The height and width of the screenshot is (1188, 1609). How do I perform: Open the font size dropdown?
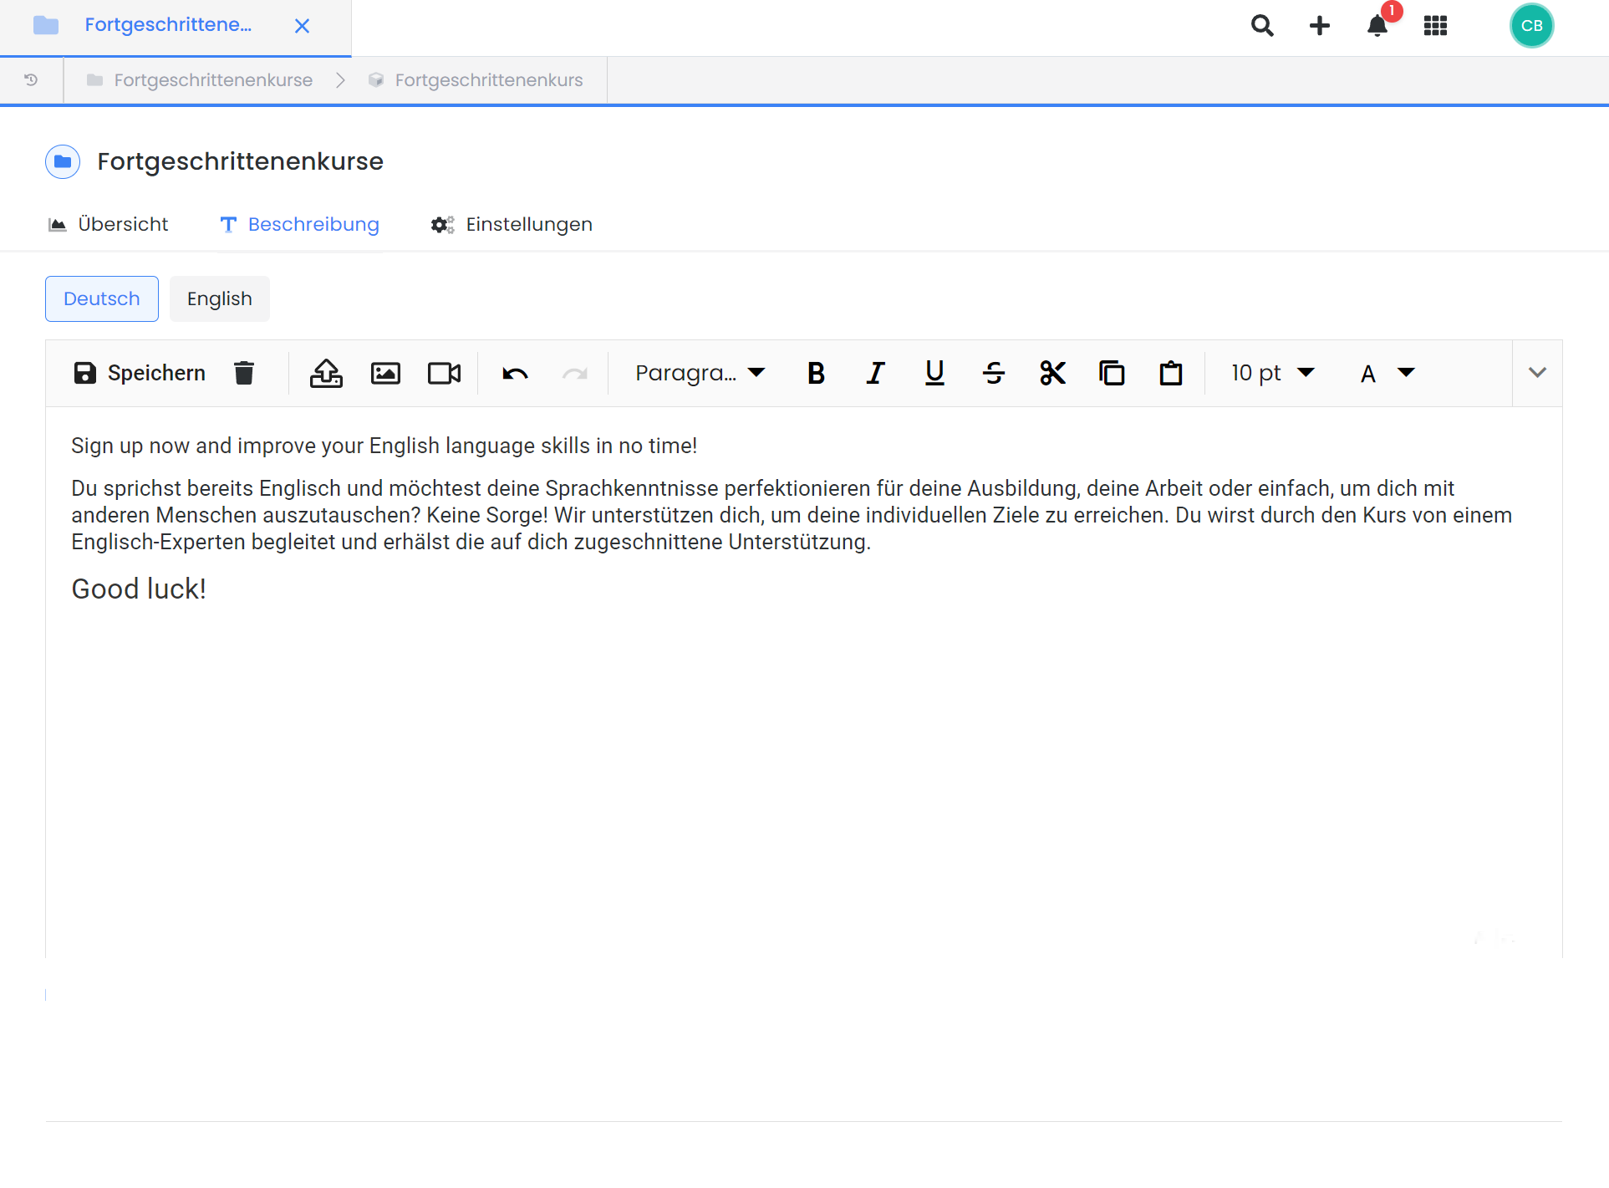coord(1270,373)
